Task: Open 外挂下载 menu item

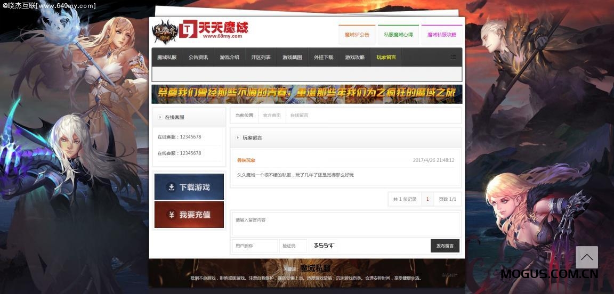Action: click(323, 58)
